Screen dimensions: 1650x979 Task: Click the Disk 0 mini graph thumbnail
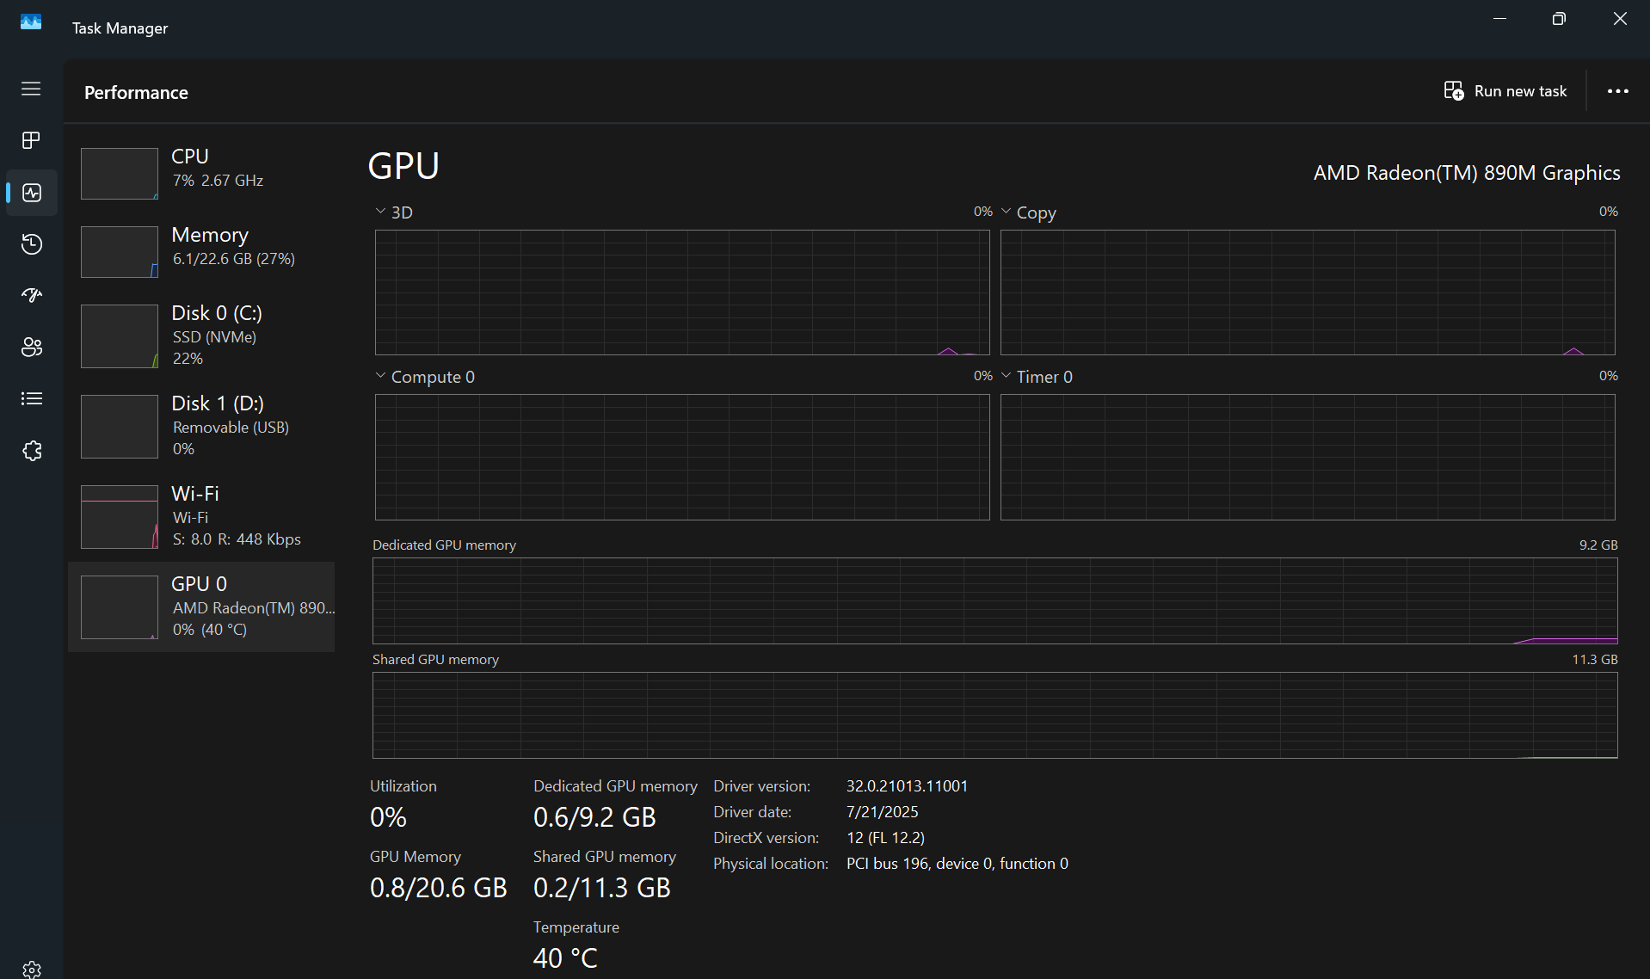[120, 336]
